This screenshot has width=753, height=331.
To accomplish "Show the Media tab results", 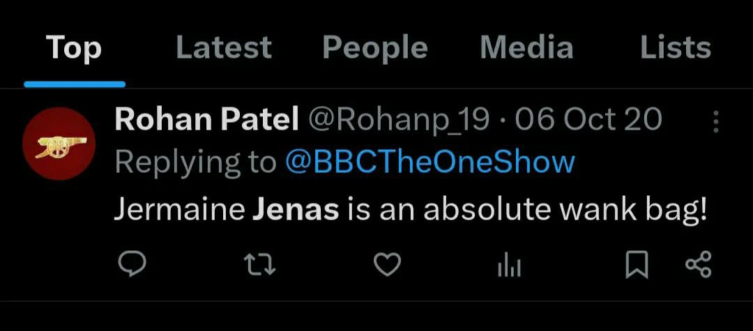I will tap(526, 48).
